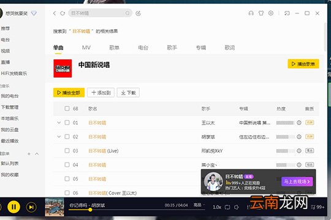Open the settings hexagon icon
Image resolution: width=331 pixels, height=220 pixels.
tap(271, 13)
